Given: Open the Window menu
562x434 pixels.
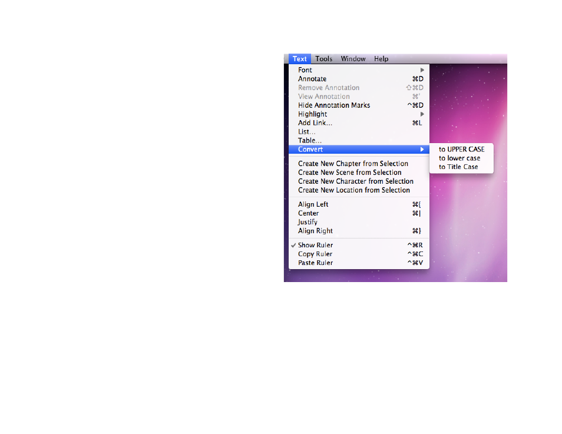Looking at the screenshot, I should pos(353,59).
